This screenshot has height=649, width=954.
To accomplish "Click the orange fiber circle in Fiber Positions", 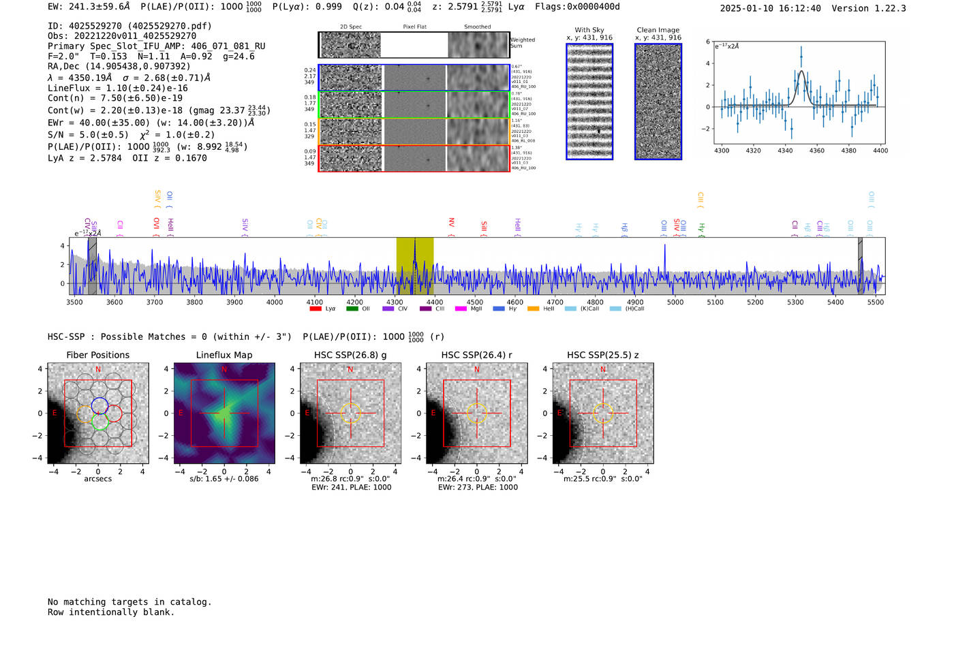I will (x=85, y=413).
